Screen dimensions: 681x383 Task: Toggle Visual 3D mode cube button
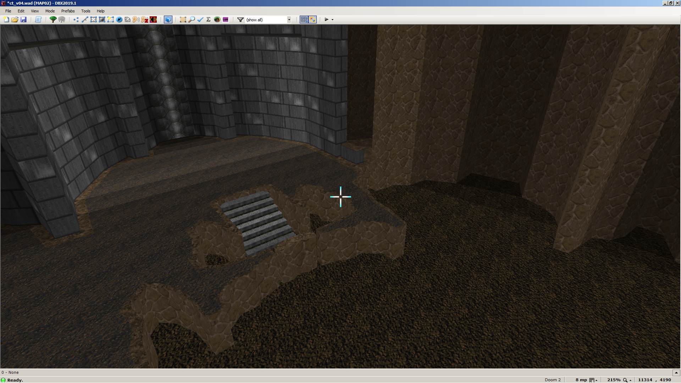[x=168, y=20]
